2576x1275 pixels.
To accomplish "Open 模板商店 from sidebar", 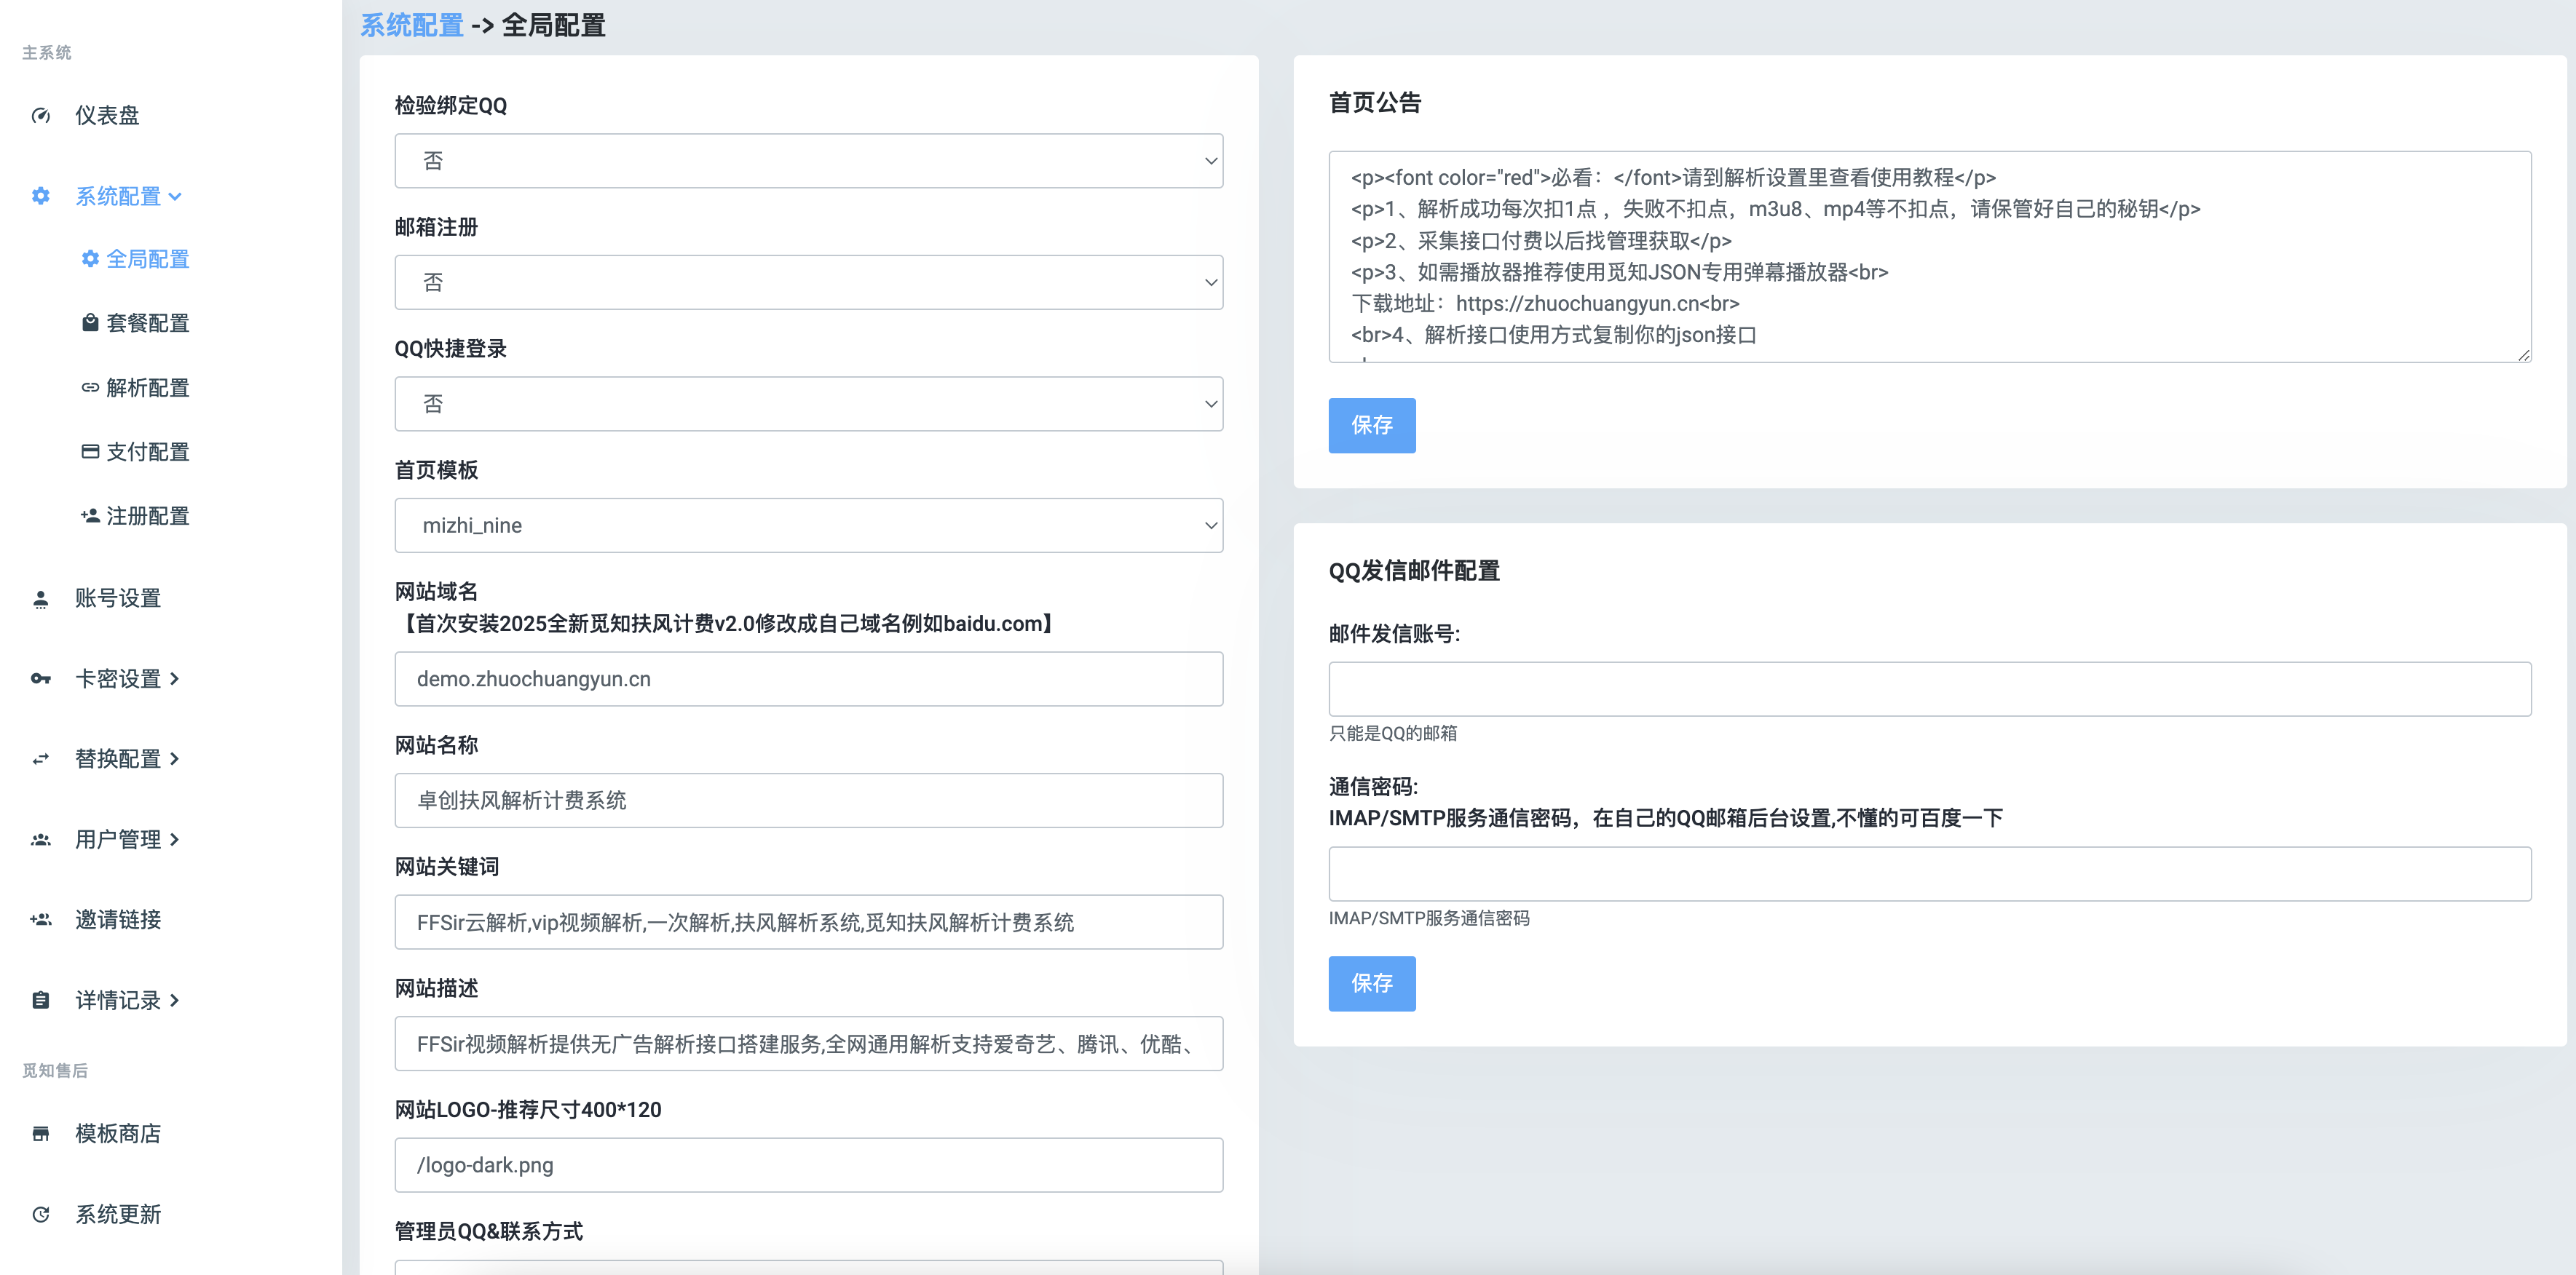I will 118,1134.
